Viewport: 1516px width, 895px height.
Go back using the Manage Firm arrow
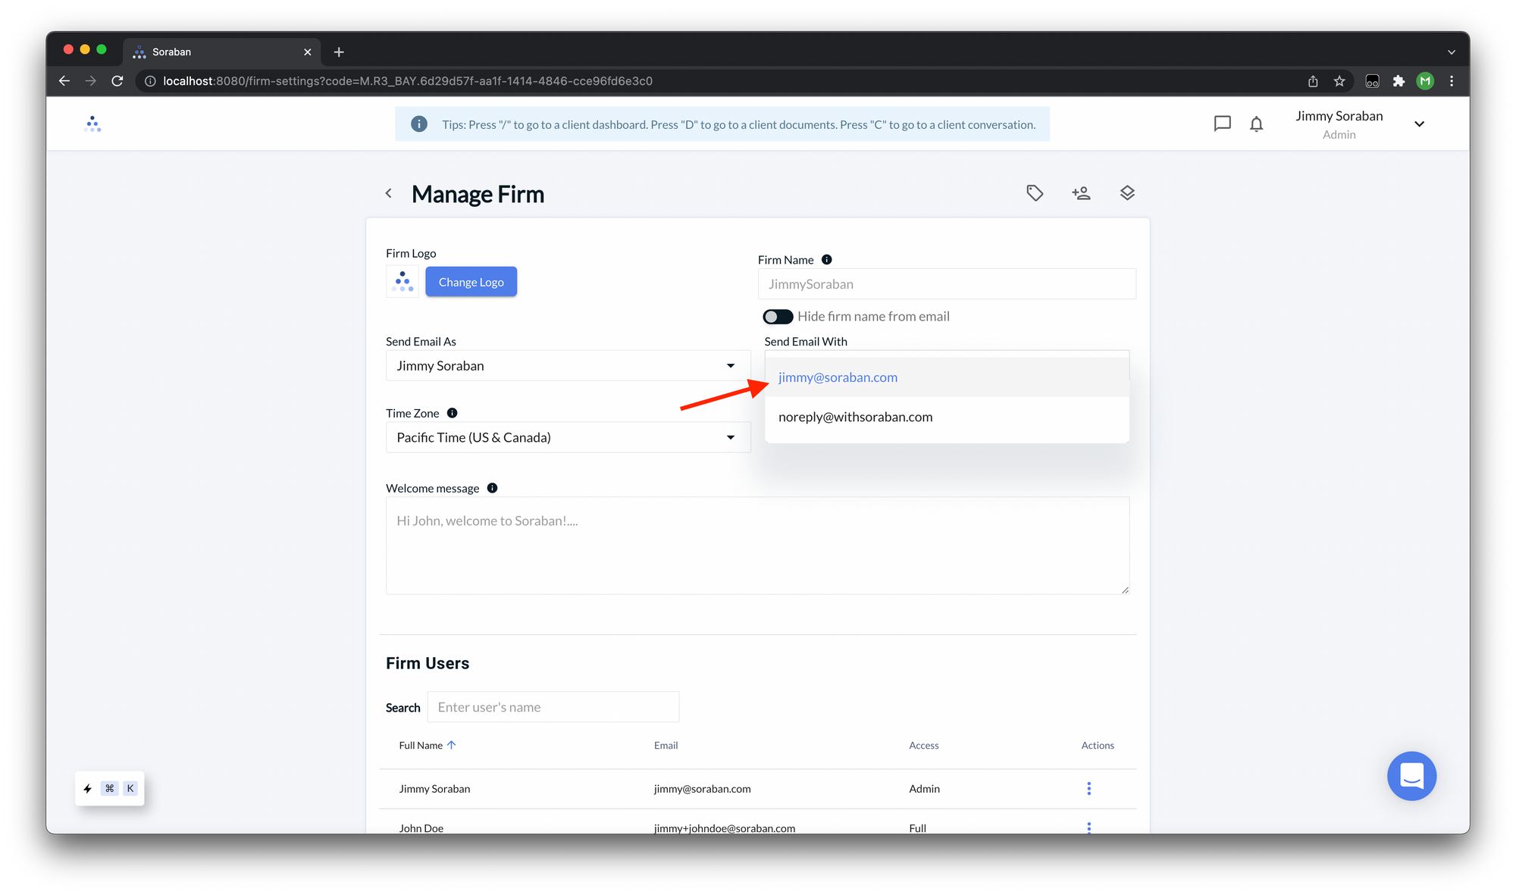(x=389, y=194)
